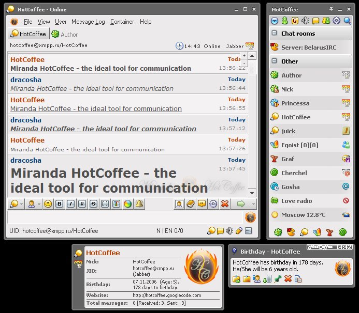Image resolution: width=359 pixels, height=313 pixels.
Task: Click message log scroll down arrow
Action: [x=252, y=193]
